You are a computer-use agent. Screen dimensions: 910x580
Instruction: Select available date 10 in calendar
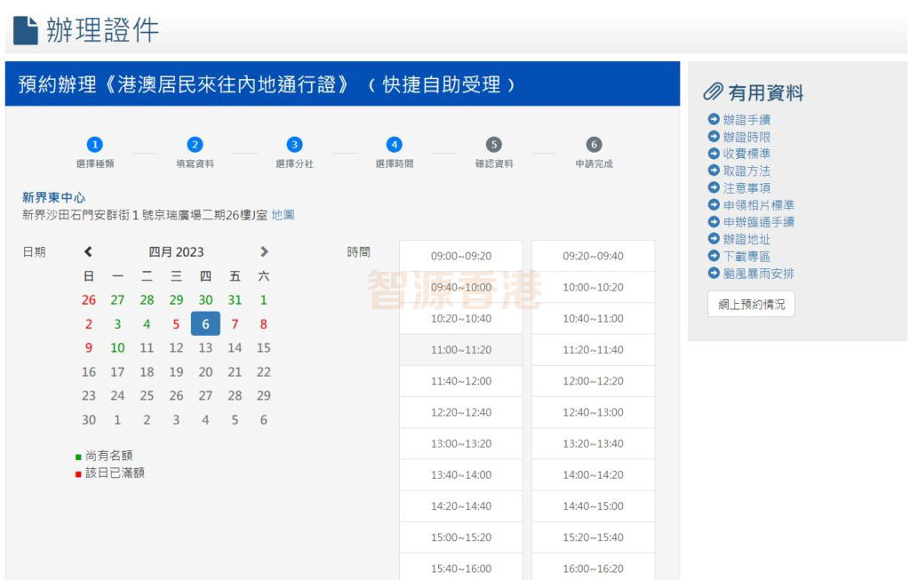tap(117, 347)
